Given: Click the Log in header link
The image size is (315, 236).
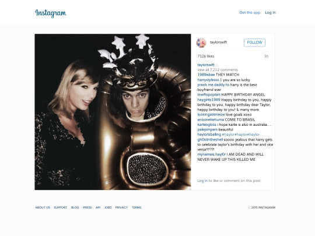Looking at the screenshot, I should tap(270, 13).
